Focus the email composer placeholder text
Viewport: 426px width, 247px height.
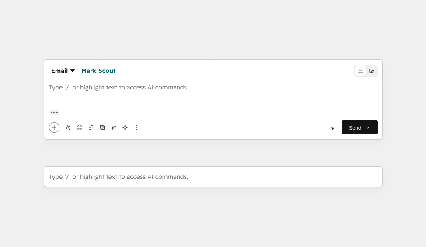coord(119,87)
